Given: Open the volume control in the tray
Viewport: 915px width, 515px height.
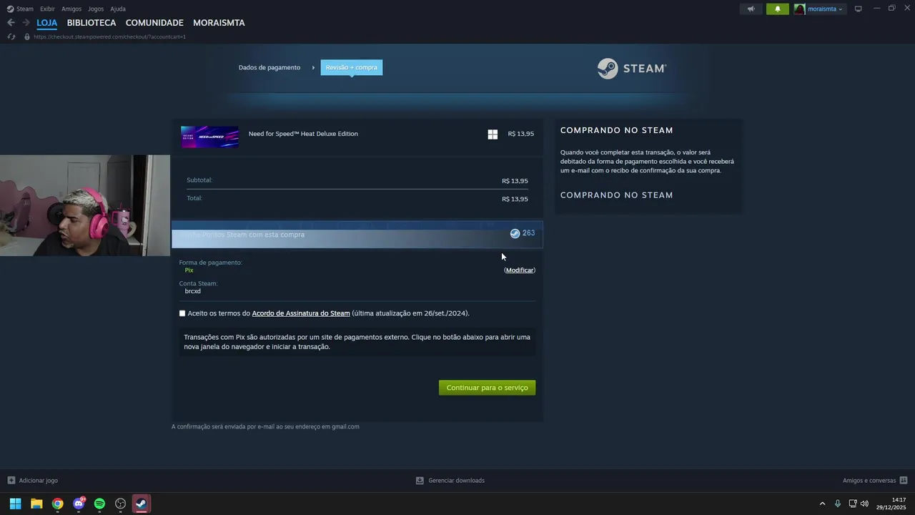Looking at the screenshot, I should click(864, 504).
